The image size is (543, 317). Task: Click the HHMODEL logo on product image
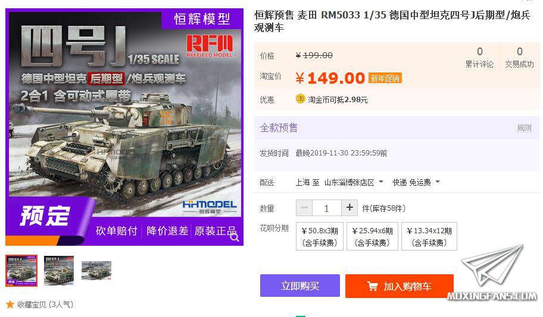210,207
